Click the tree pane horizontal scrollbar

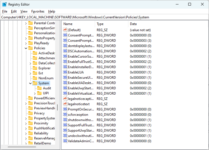click(x=22, y=147)
